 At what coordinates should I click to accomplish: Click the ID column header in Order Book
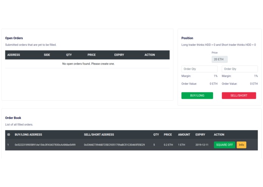coord(9,134)
